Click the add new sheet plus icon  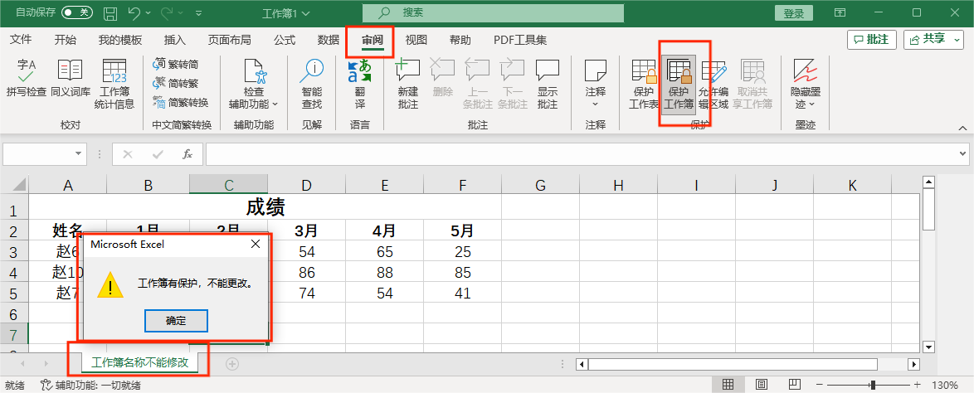click(x=232, y=364)
